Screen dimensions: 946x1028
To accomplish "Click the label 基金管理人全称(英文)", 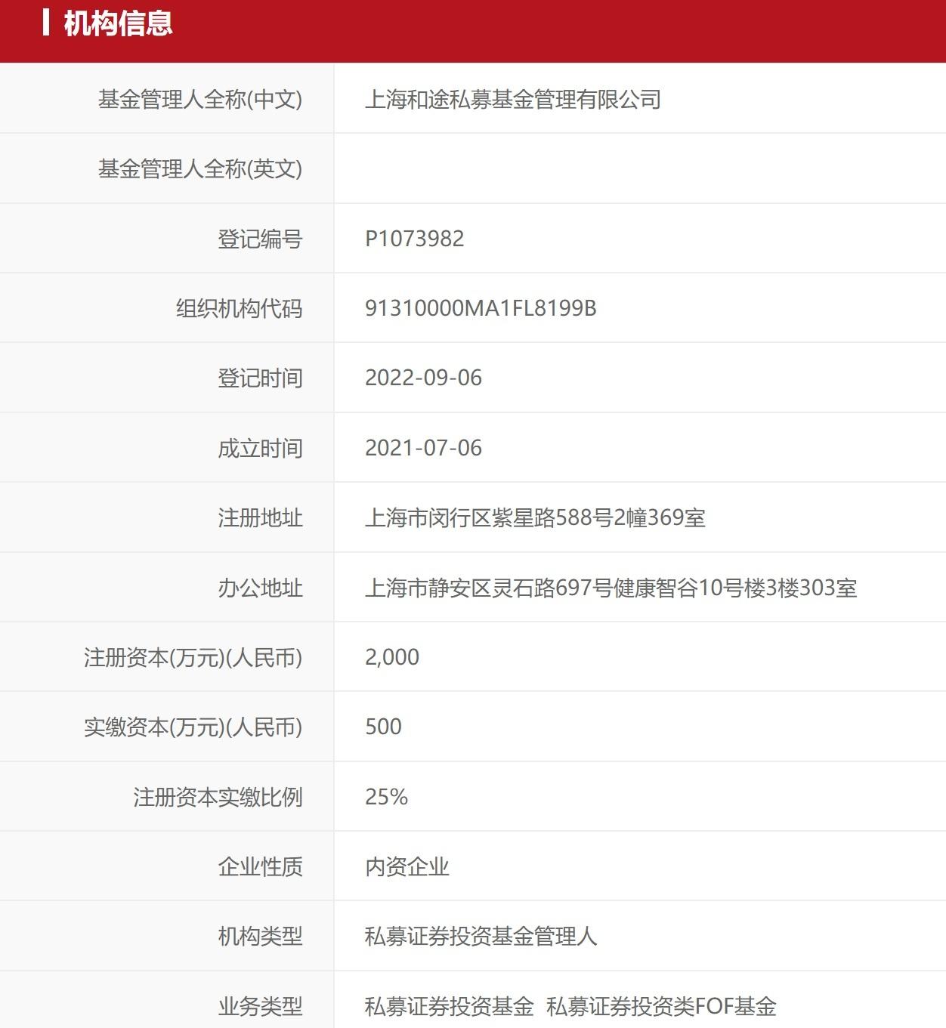I will click(200, 169).
